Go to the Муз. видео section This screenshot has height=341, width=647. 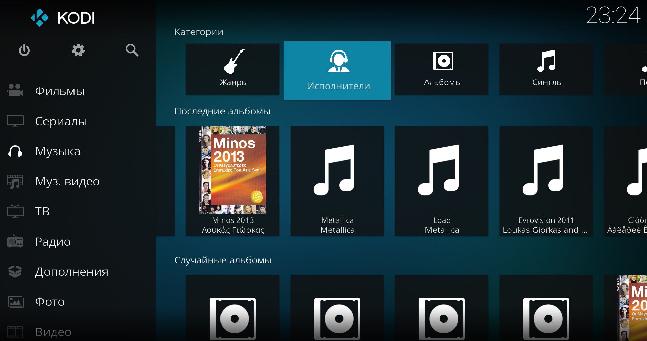pos(67,181)
